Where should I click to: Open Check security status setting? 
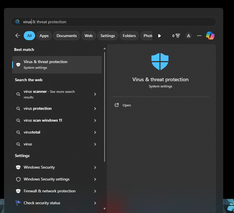(x=42, y=203)
